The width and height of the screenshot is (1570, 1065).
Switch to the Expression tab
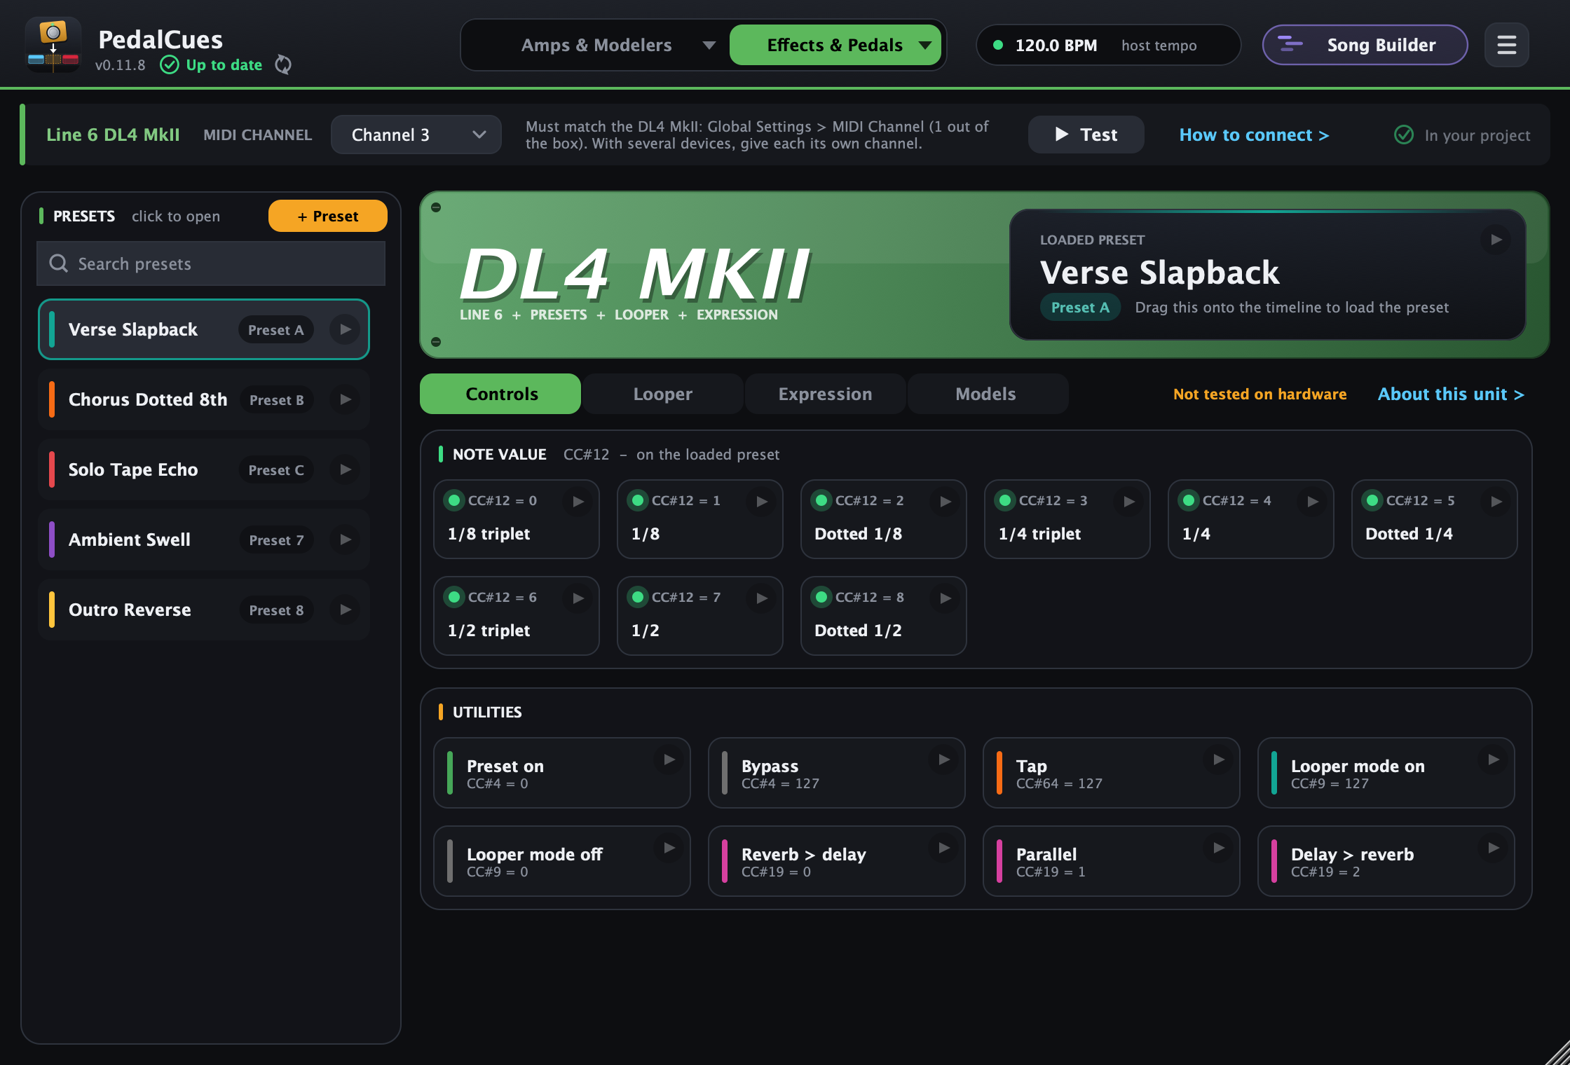(825, 394)
